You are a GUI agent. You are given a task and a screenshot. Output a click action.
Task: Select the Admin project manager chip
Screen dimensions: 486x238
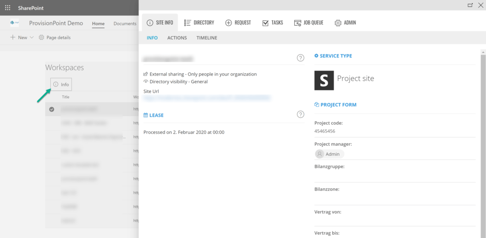[x=329, y=154]
